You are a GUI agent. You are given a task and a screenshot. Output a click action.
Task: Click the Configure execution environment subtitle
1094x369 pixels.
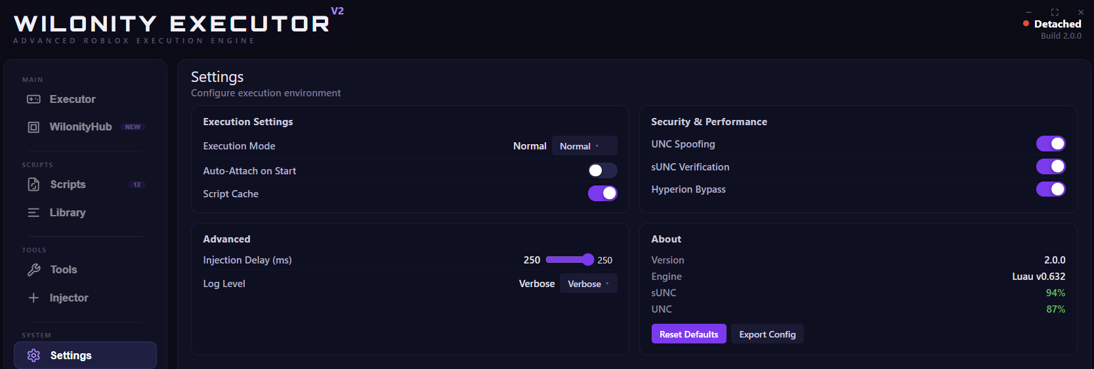pyautogui.click(x=266, y=93)
